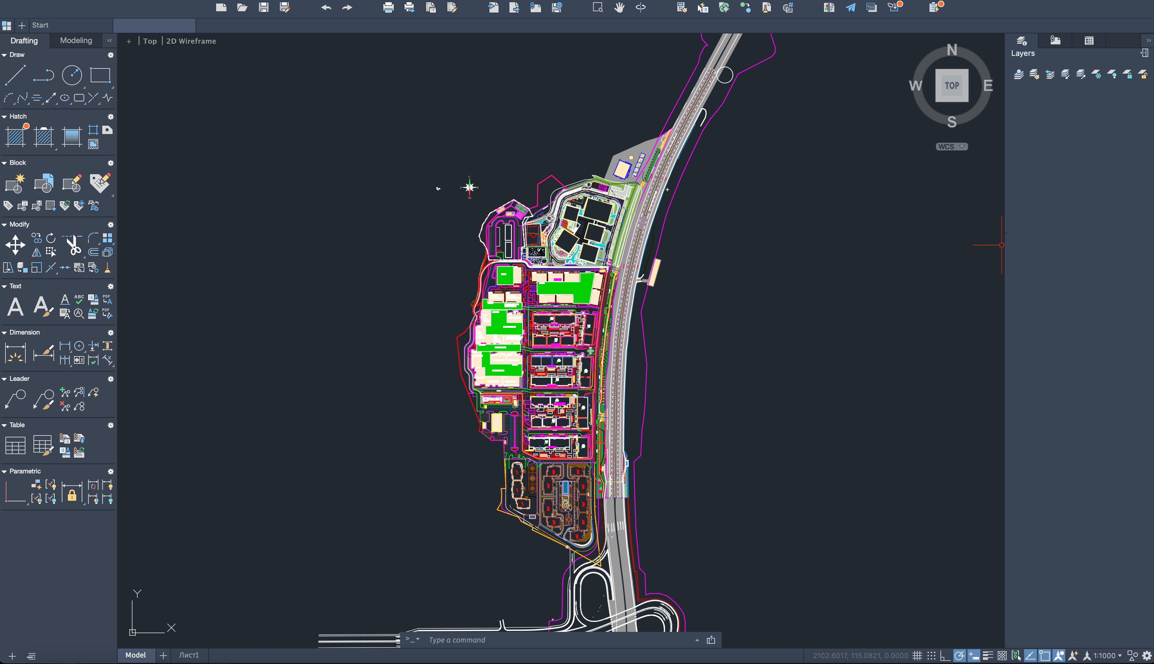Image resolution: width=1154 pixels, height=664 pixels.
Task: Toggle Ortho mode in status bar
Action: coord(945,656)
